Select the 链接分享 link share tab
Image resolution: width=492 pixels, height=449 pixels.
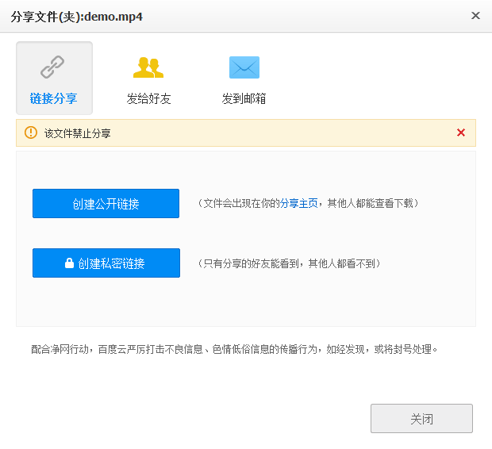coord(54,78)
